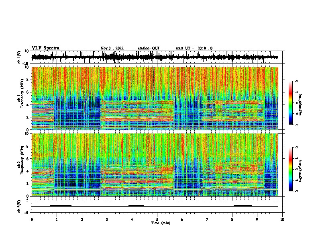Screen dimensions: 318x246
Task: Click the 7 tick label on Time axis
Action: (x=207, y=219)
